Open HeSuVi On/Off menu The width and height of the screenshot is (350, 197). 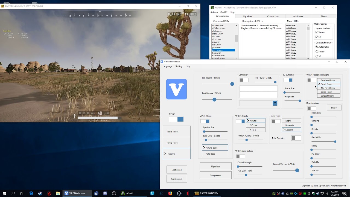tap(224, 12)
